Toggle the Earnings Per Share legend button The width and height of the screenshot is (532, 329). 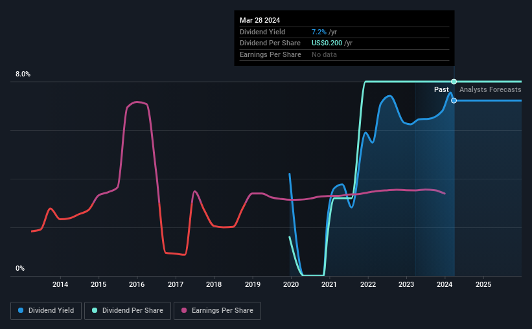[x=217, y=311]
